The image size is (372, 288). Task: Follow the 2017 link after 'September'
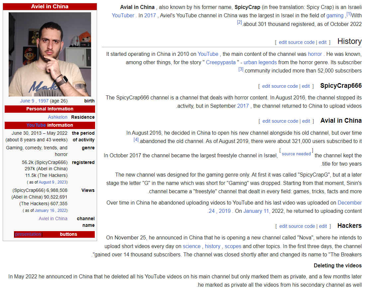pos(243,106)
